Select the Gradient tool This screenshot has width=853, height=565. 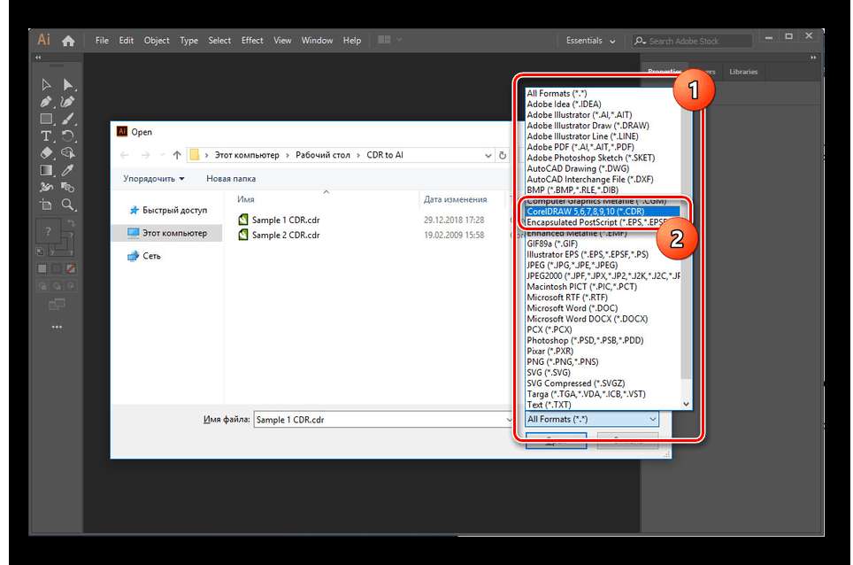46,170
